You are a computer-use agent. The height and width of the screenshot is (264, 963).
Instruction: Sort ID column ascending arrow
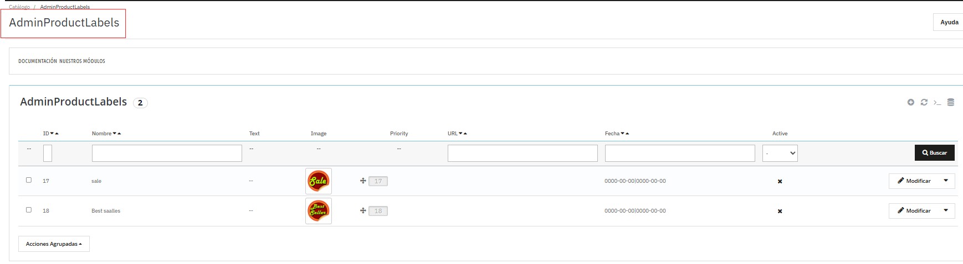pyautogui.click(x=57, y=134)
